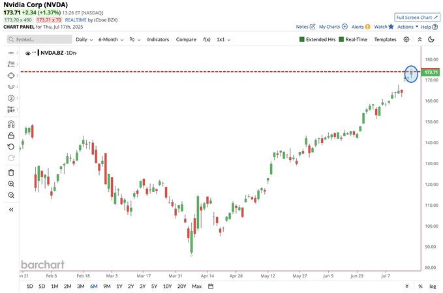Select the arc drawing tool

coord(11,87)
